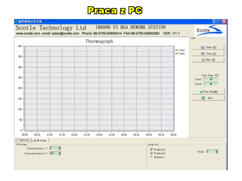Click the folder icon on Open button
The width and height of the screenshot is (242, 181).
click(x=202, y=47)
